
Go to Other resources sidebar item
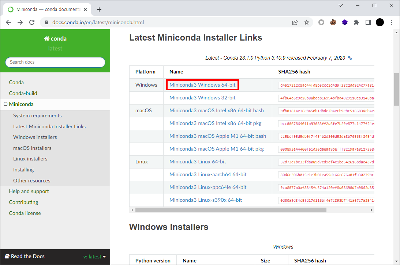(31, 181)
